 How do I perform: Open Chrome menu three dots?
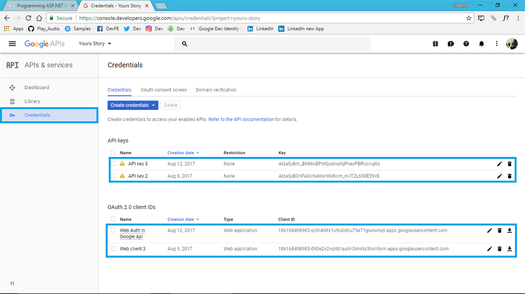[x=518, y=18]
